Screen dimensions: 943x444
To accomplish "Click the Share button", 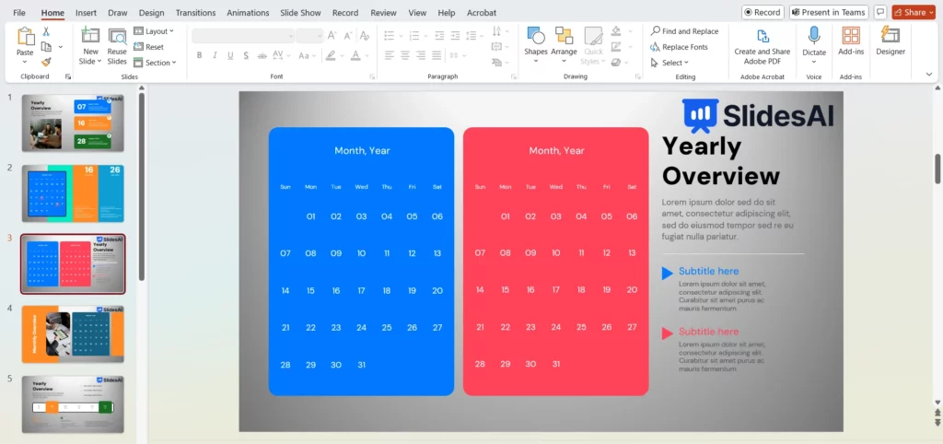I will (914, 12).
